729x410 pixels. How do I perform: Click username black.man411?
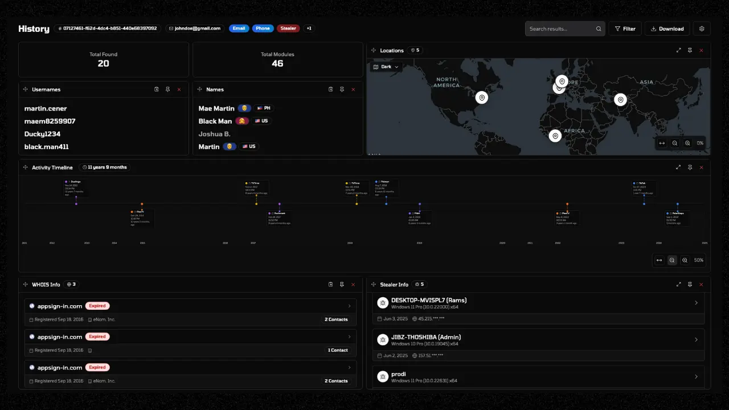pyautogui.click(x=46, y=147)
